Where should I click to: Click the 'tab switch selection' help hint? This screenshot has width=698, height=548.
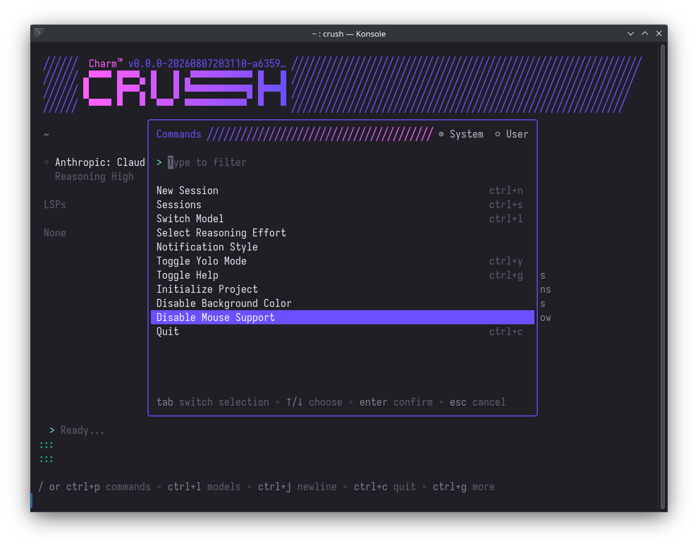(x=213, y=402)
